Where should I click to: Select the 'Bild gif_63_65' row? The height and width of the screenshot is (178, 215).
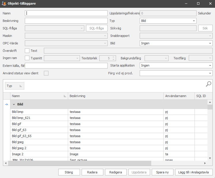pos(109,136)
